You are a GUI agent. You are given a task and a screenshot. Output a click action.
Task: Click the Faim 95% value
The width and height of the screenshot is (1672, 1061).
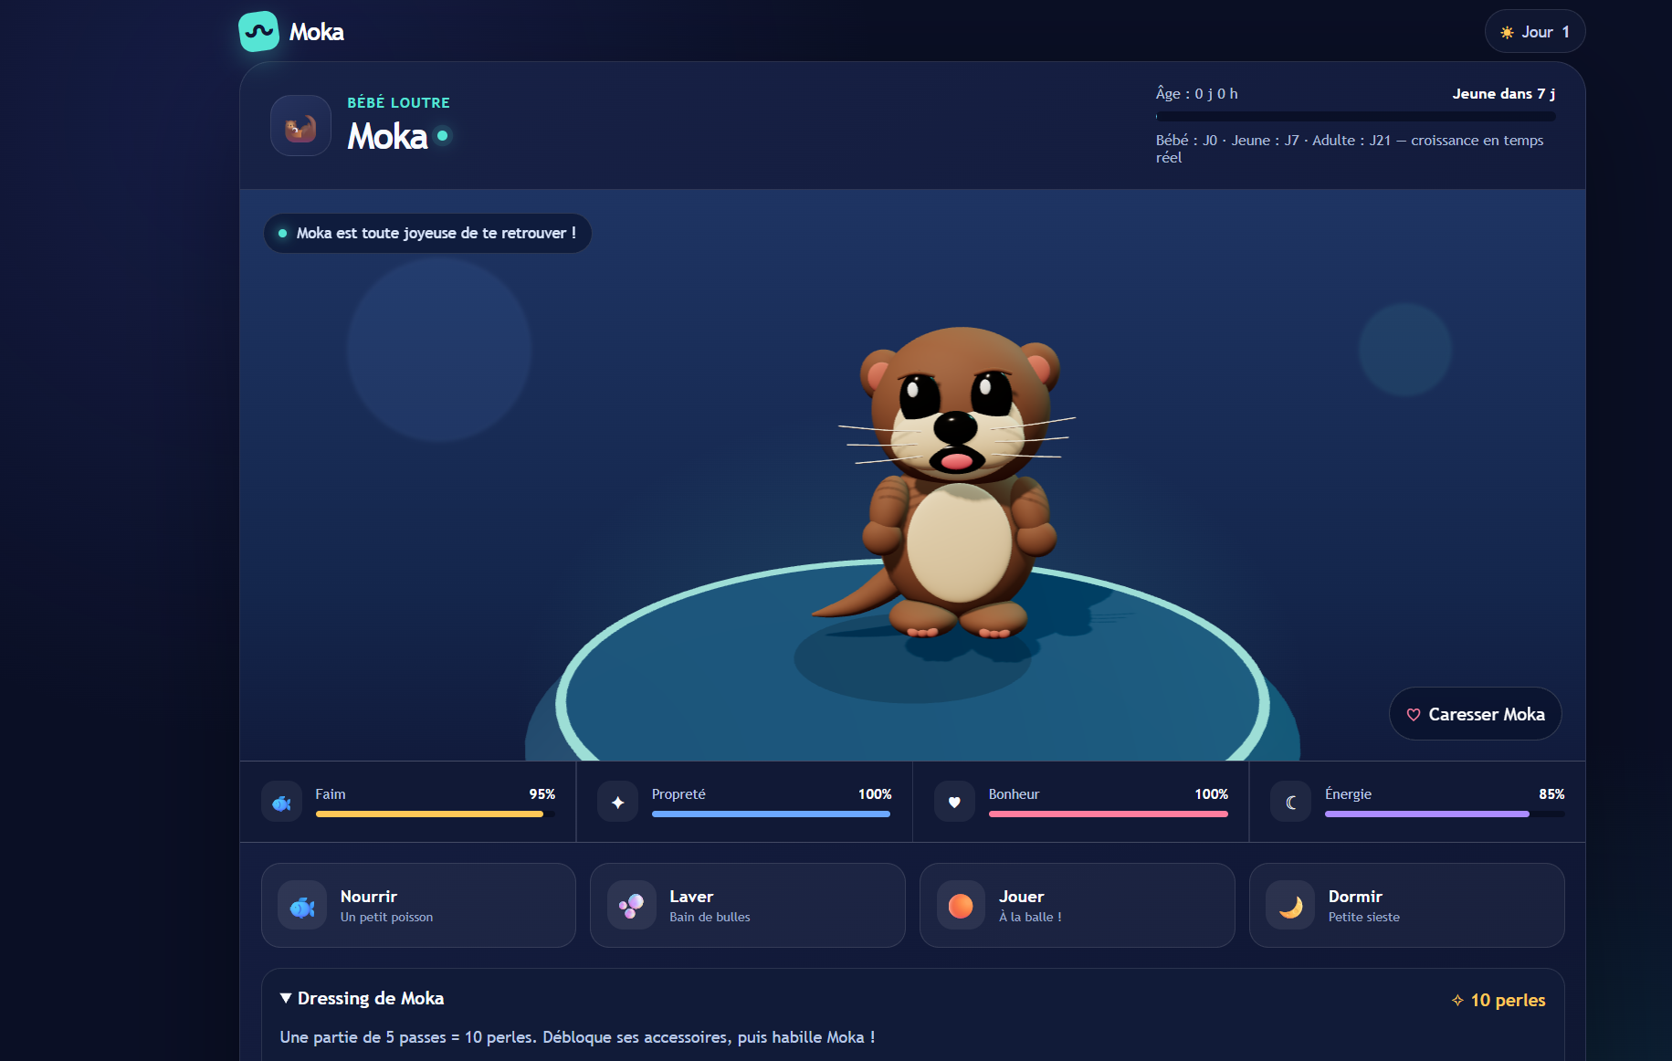click(542, 794)
